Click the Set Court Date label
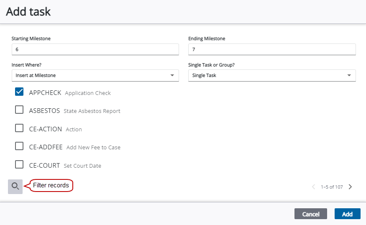Image resolution: width=366 pixels, height=225 pixels. 82,166
